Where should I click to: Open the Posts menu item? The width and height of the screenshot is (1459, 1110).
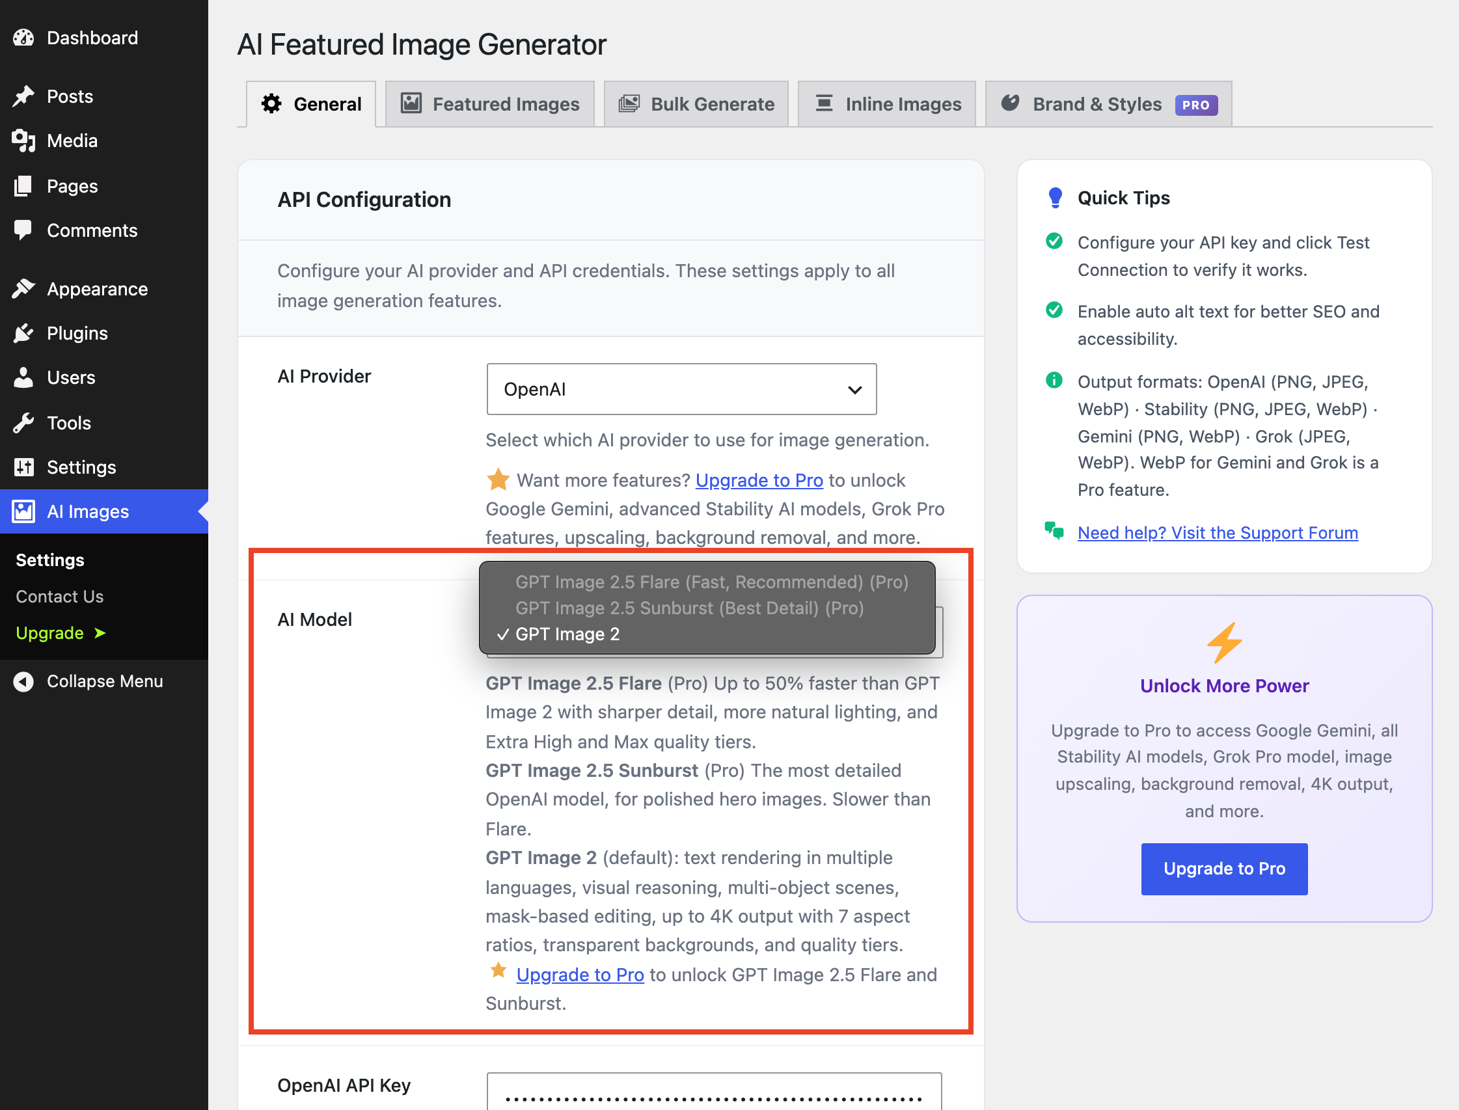[x=103, y=96]
